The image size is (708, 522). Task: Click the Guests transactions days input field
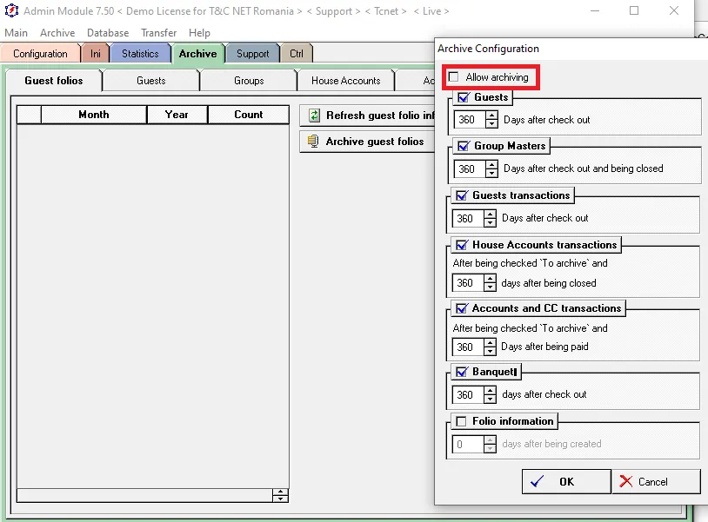[x=468, y=218]
